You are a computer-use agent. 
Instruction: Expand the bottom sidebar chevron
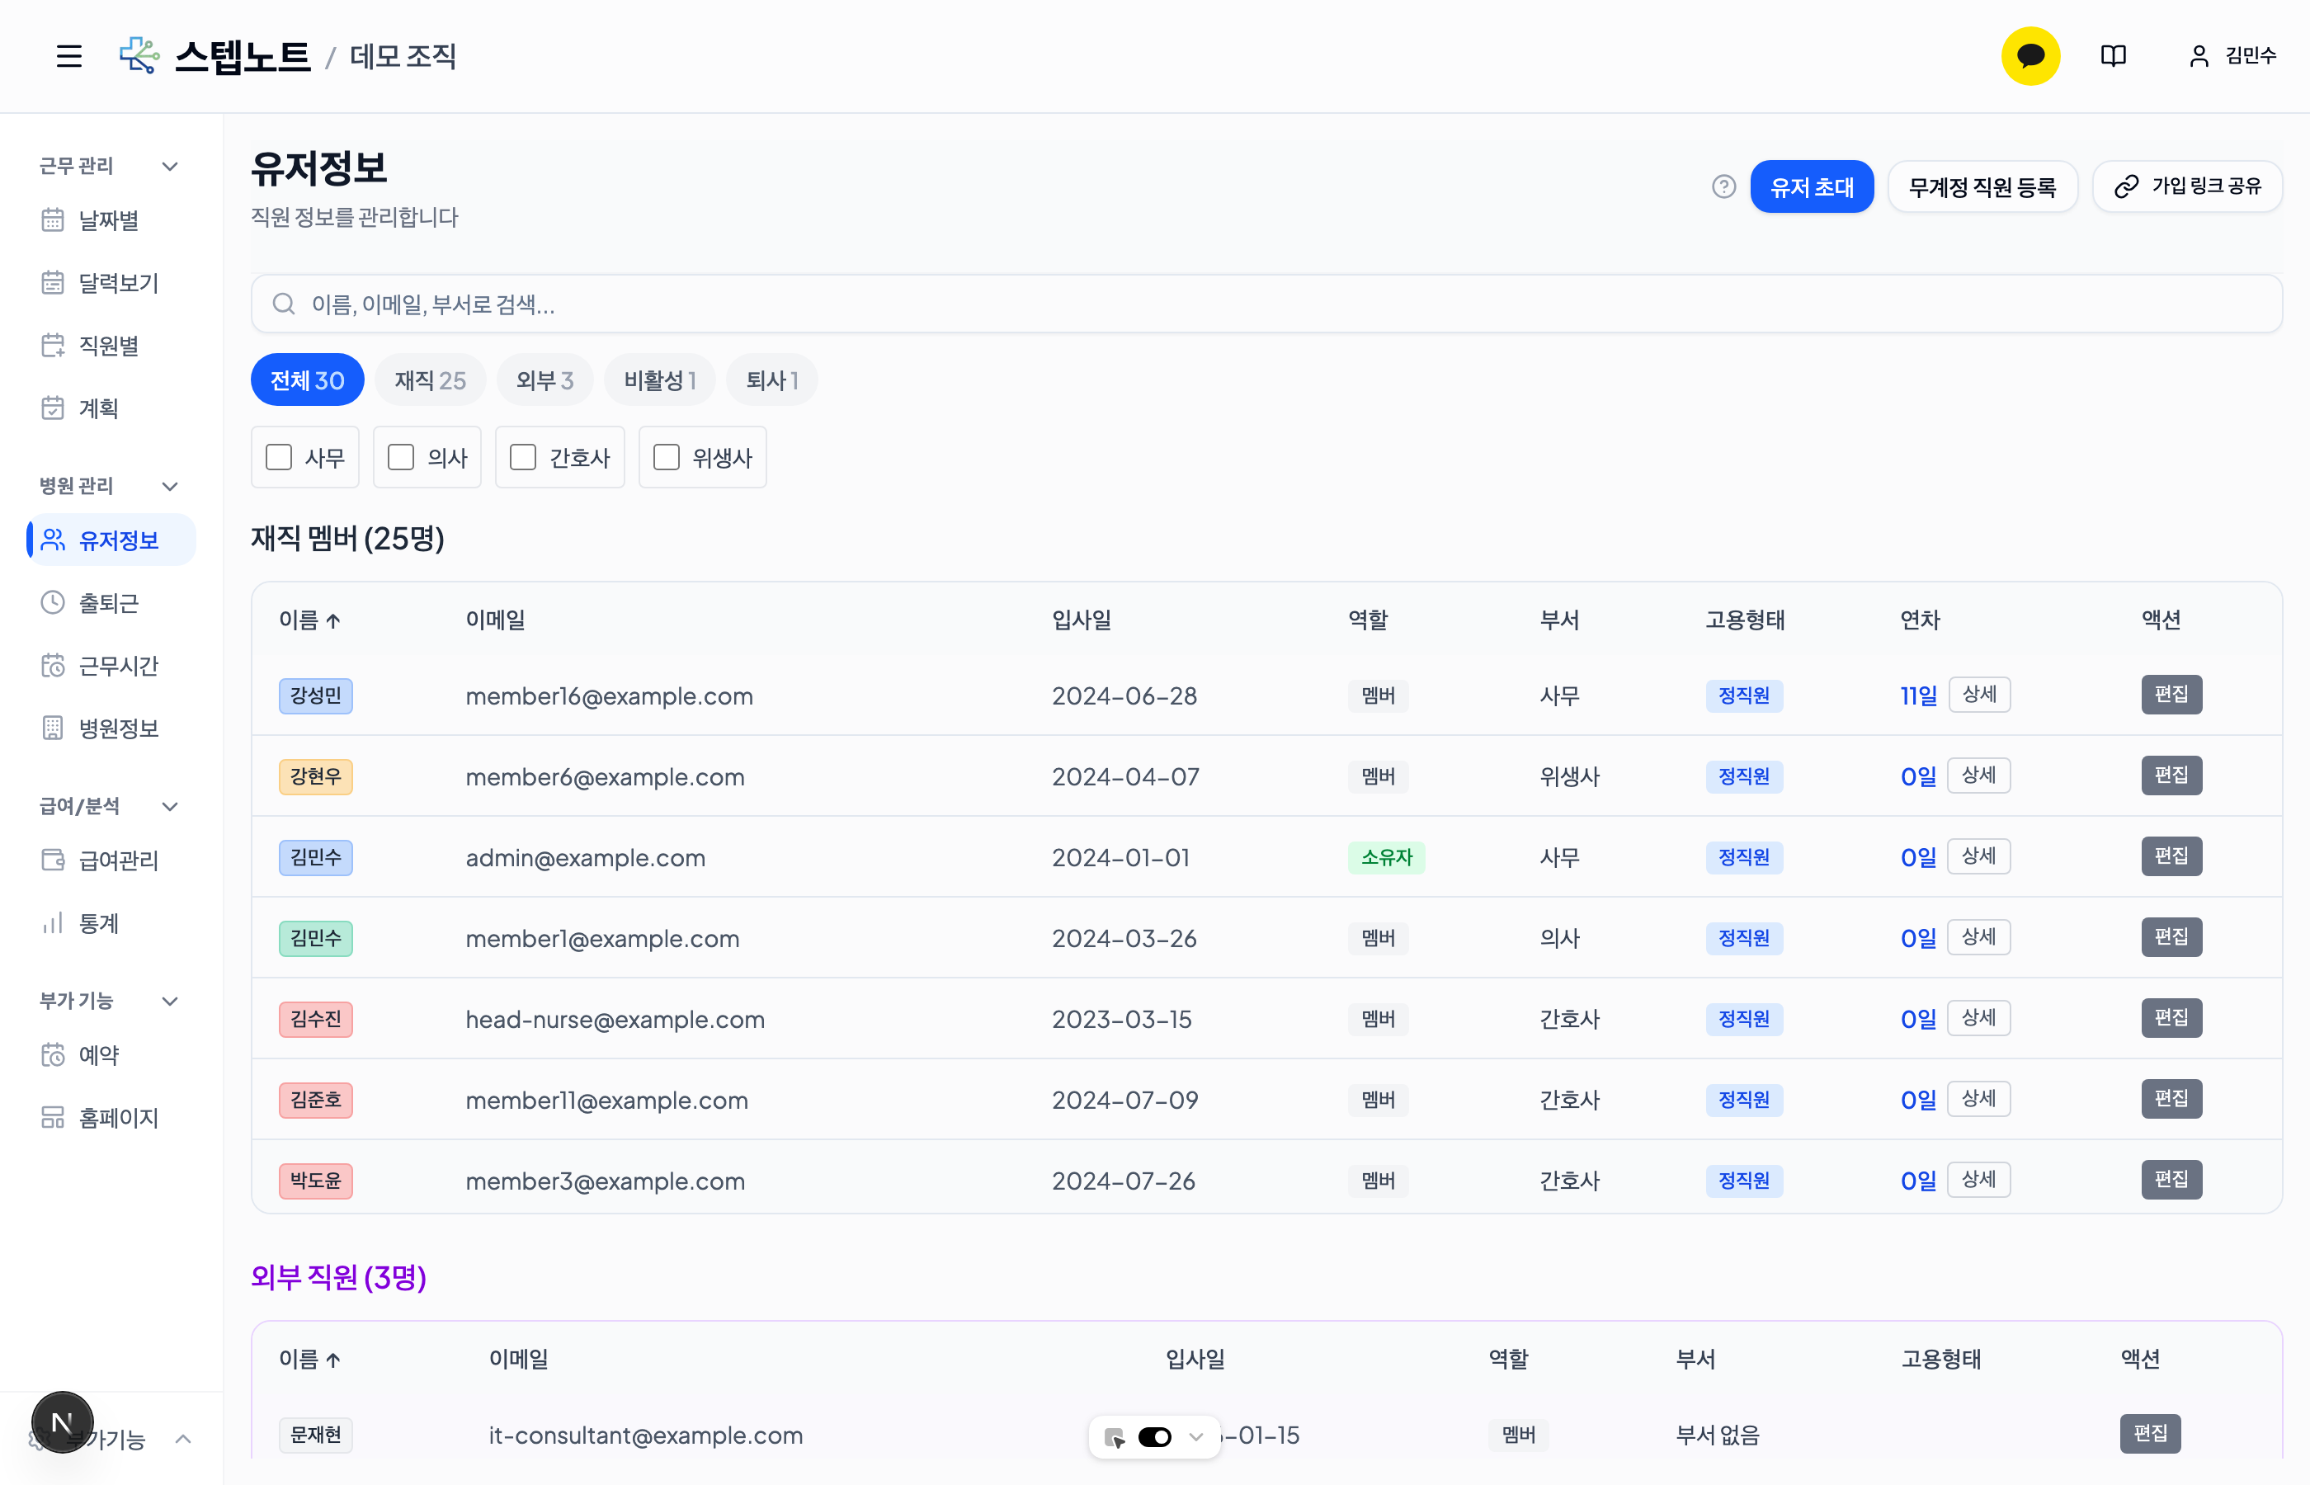pos(182,1439)
